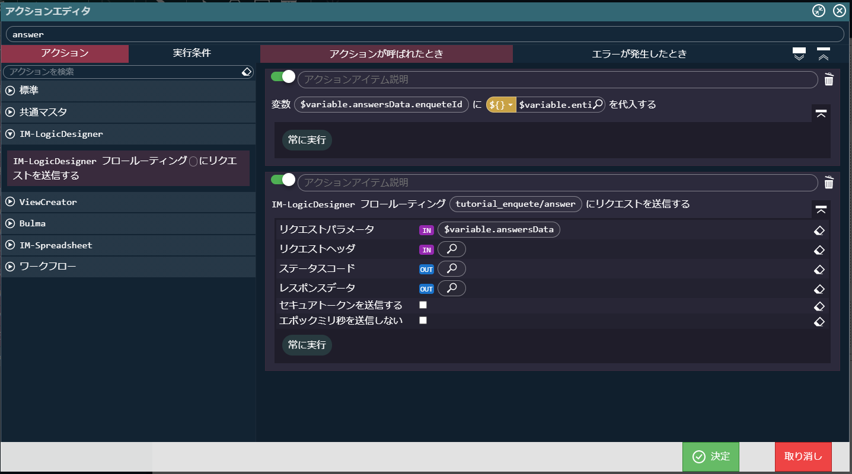
Task: Check セキュアトークンを送信する checkbox
Action: coord(423,305)
